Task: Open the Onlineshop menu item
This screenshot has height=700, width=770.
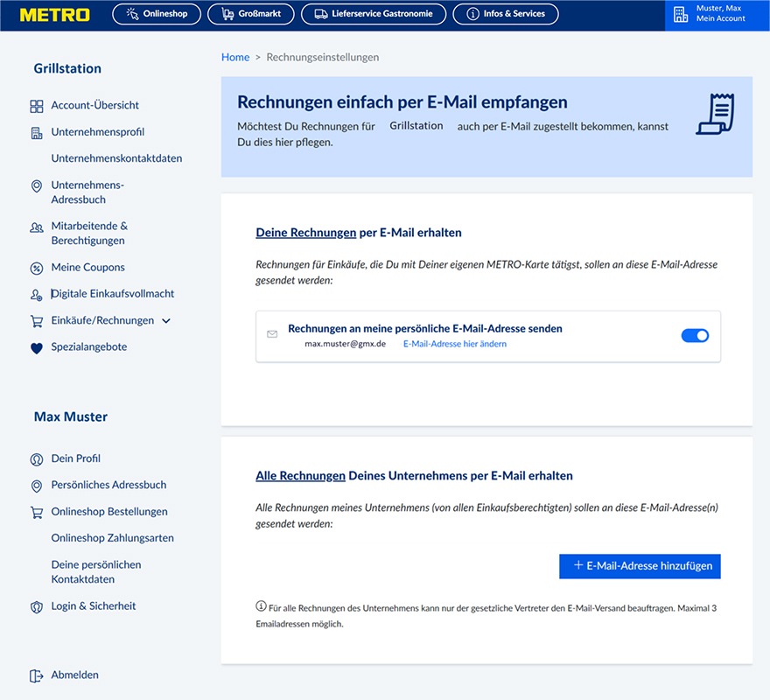Action: [x=156, y=13]
